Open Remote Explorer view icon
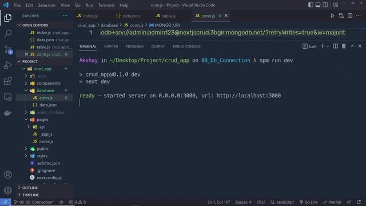 point(7,97)
